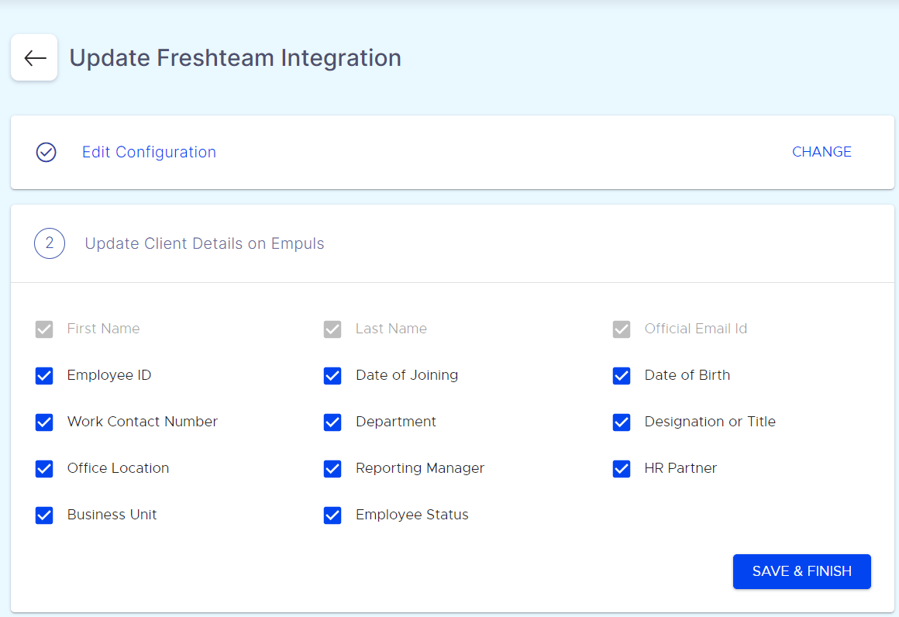Uncheck the Date of Joining checkbox
899x617 pixels.
(x=332, y=376)
